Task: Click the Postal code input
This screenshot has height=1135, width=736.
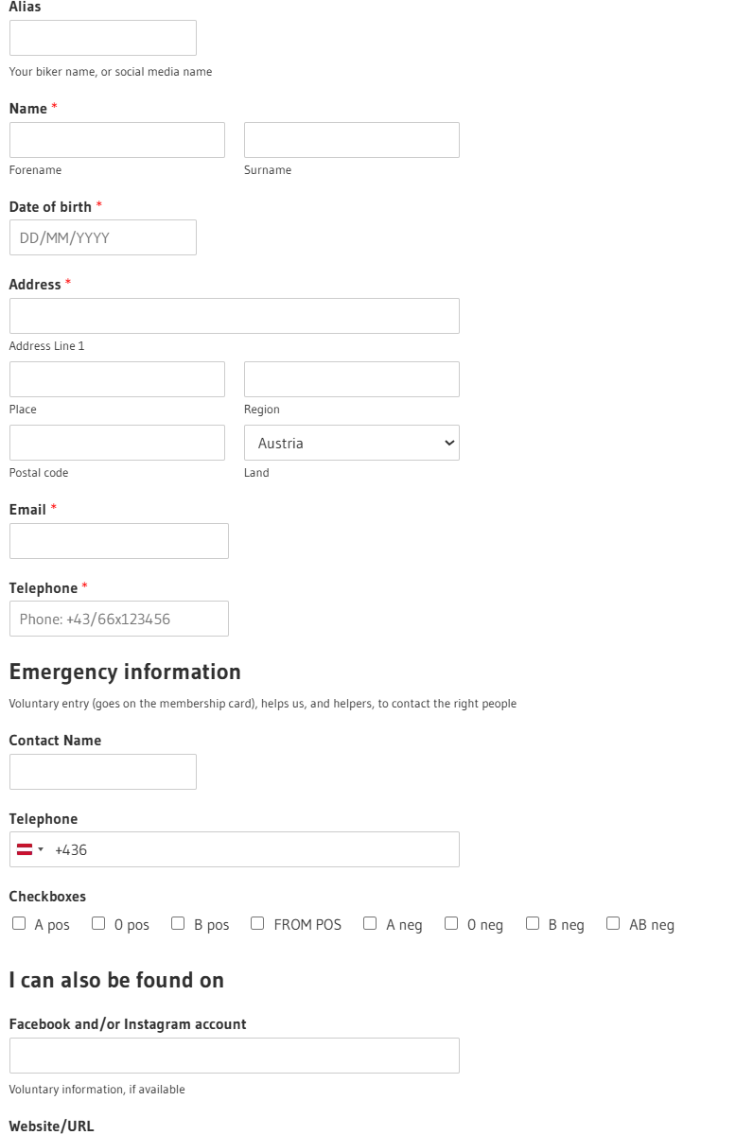Action: (116, 443)
